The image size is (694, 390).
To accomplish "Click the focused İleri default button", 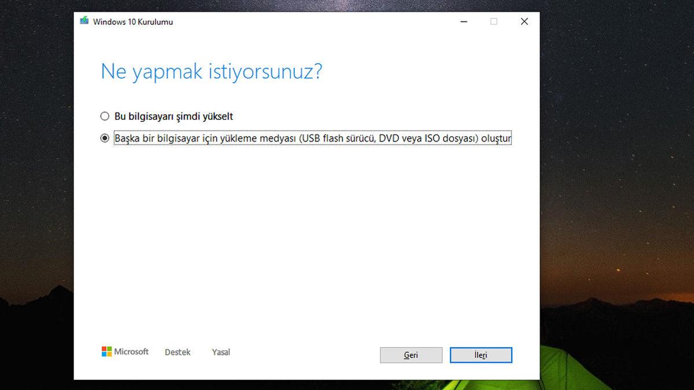I will click(481, 355).
